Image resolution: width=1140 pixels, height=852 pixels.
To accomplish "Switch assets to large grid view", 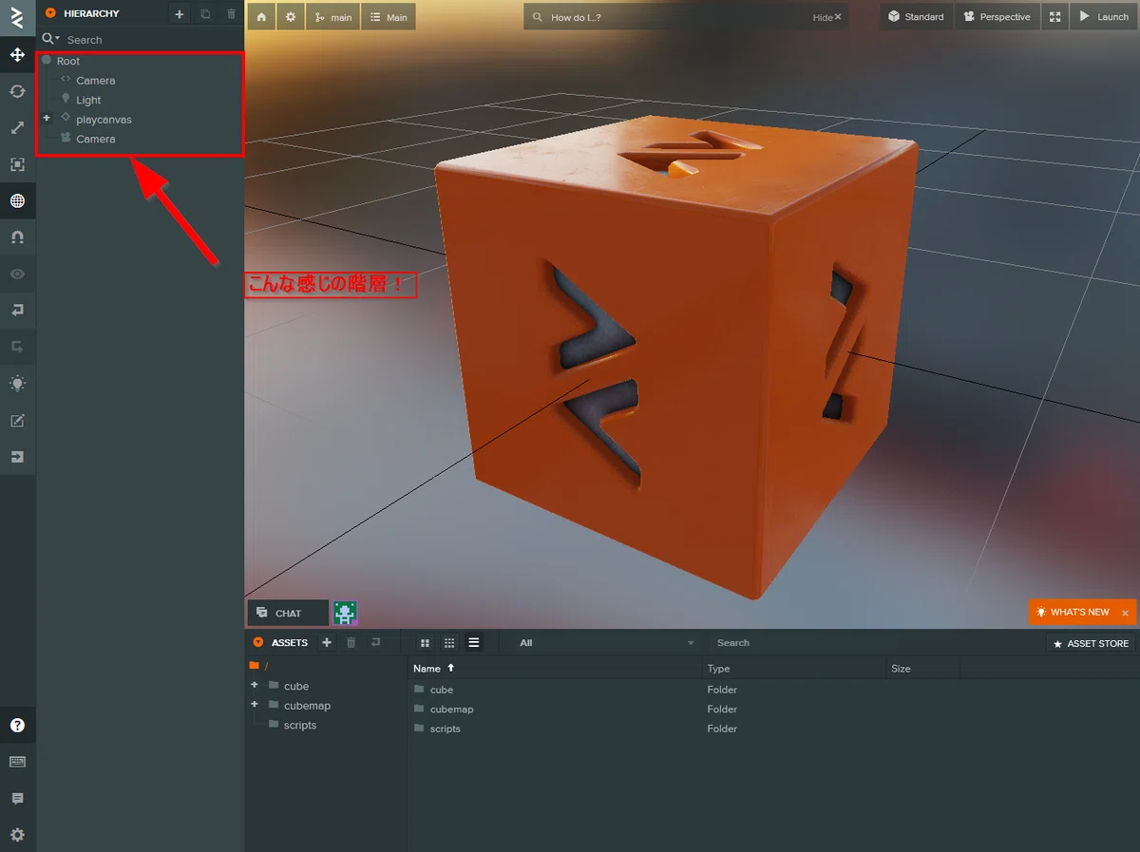I will [426, 643].
